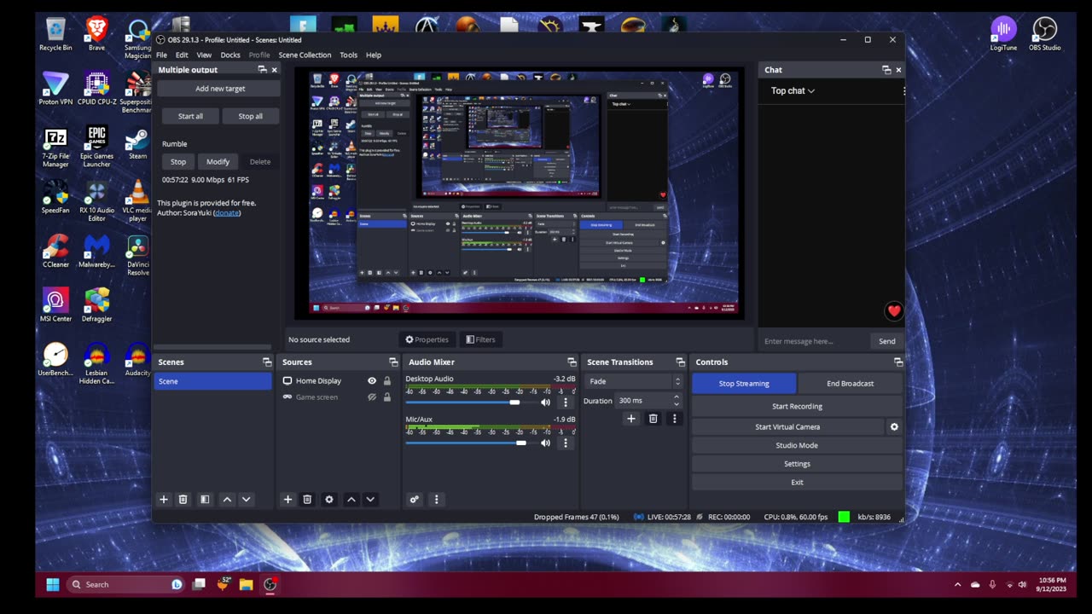Expand the Top chat dropdown
This screenshot has width=1092, height=614.
click(x=793, y=91)
